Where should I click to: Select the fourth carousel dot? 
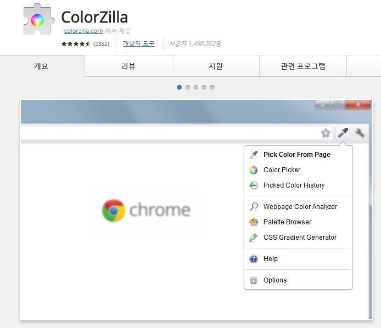pyautogui.click(x=204, y=87)
